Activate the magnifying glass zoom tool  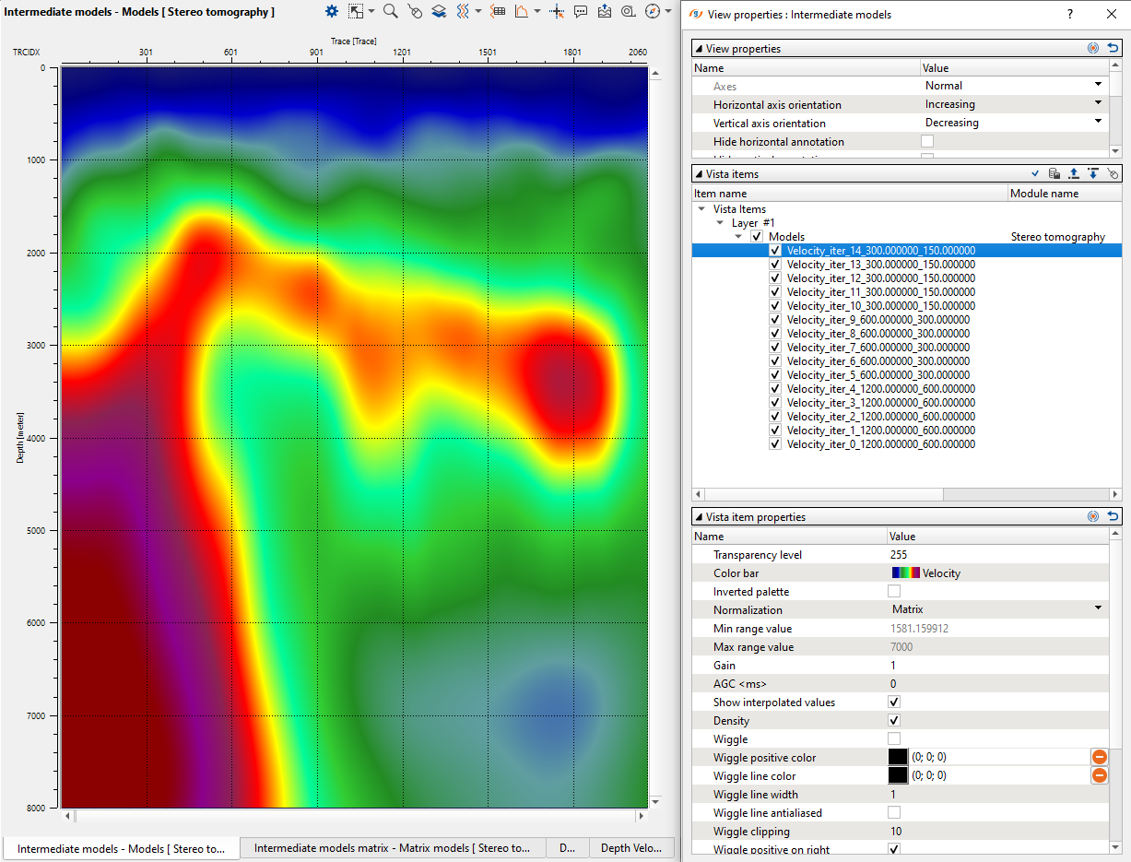click(x=390, y=11)
